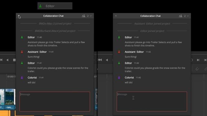Open participants icon in right chat header
Screen dimensions: 207x116
180,16
